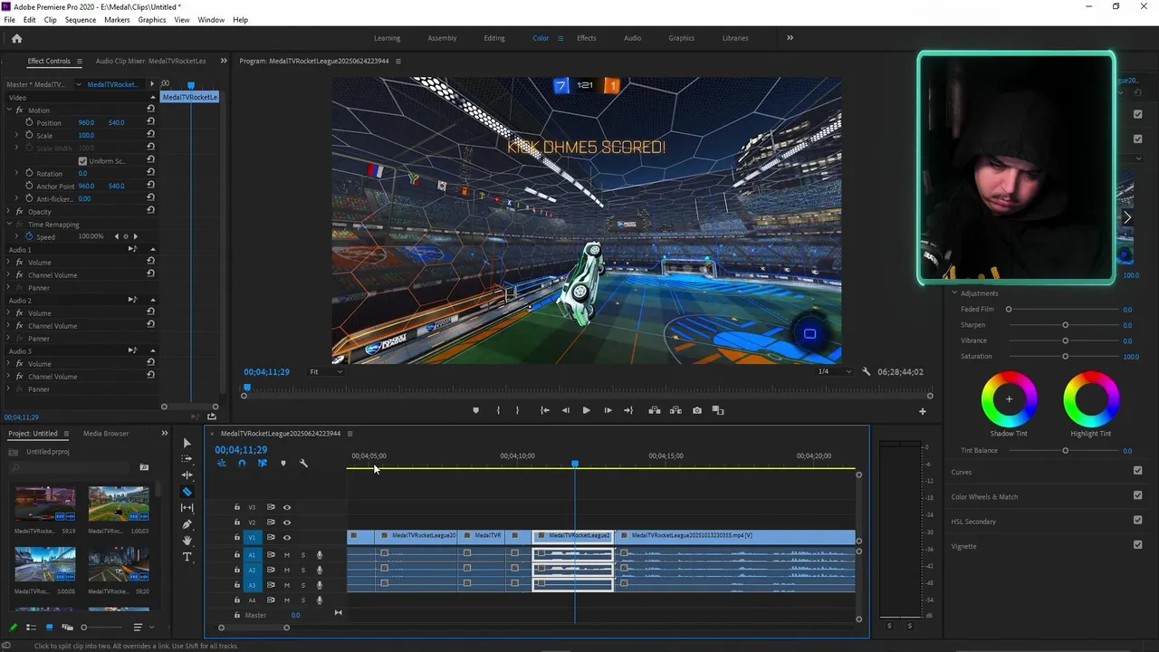Image resolution: width=1159 pixels, height=652 pixels.
Task: Show more workspaces overflow chevron
Action: [790, 38]
